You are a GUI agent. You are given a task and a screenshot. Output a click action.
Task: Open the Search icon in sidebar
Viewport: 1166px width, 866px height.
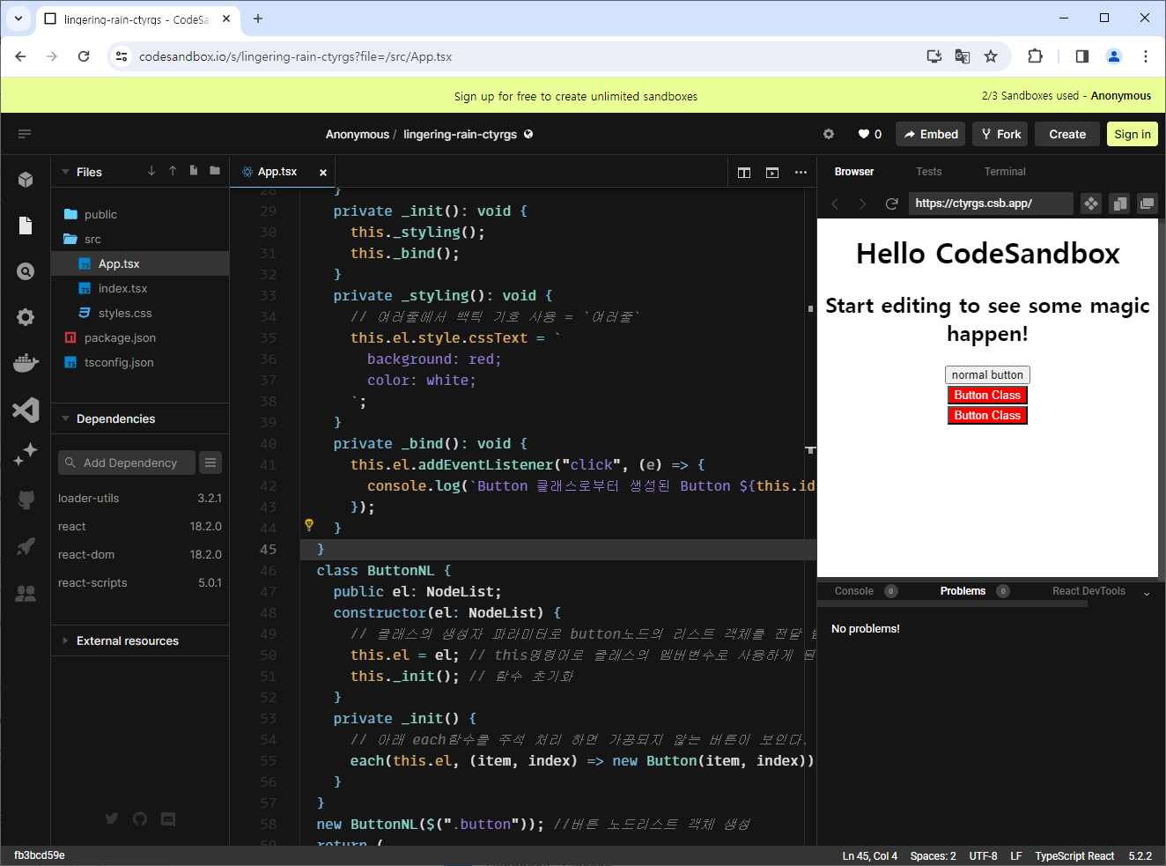point(26,271)
